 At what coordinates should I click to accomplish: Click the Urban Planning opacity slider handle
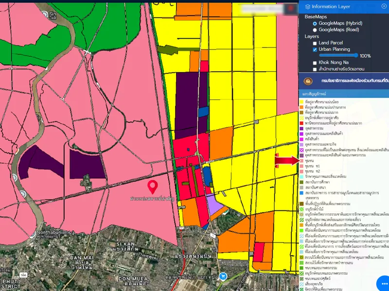point(356,56)
